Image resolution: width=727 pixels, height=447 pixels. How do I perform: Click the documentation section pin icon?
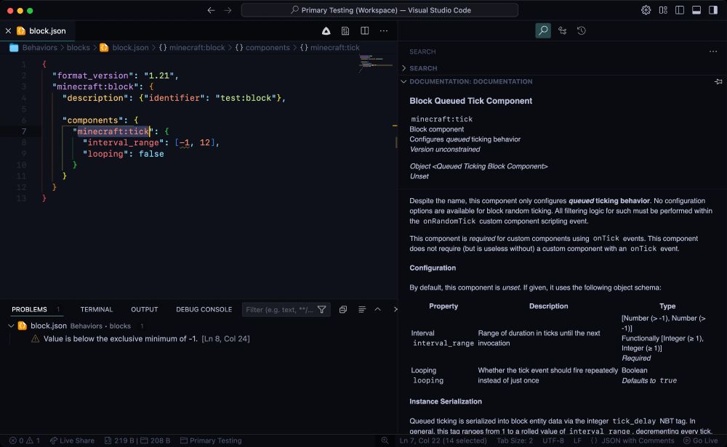(x=718, y=81)
